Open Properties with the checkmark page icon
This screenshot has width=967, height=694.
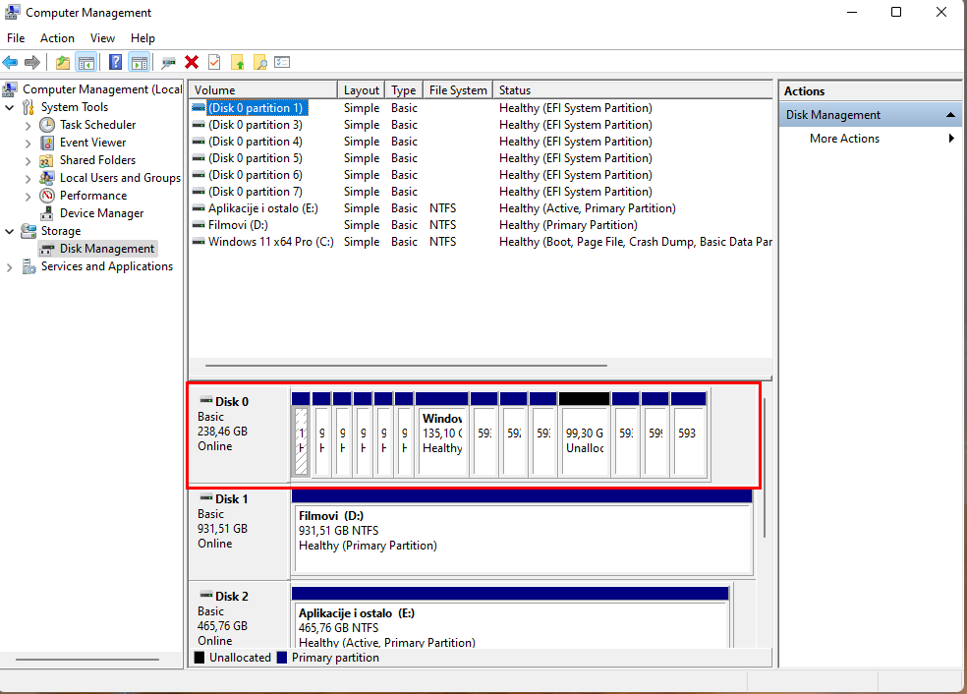(x=214, y=62)
